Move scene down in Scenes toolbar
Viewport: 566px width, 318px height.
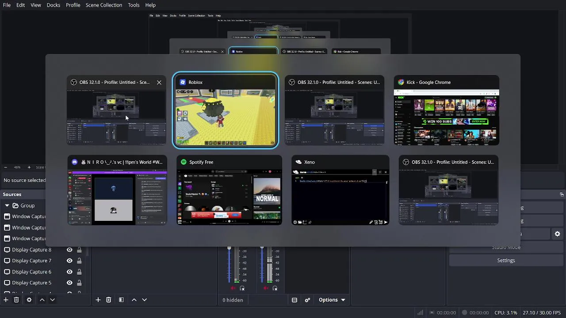coord(144,300)
